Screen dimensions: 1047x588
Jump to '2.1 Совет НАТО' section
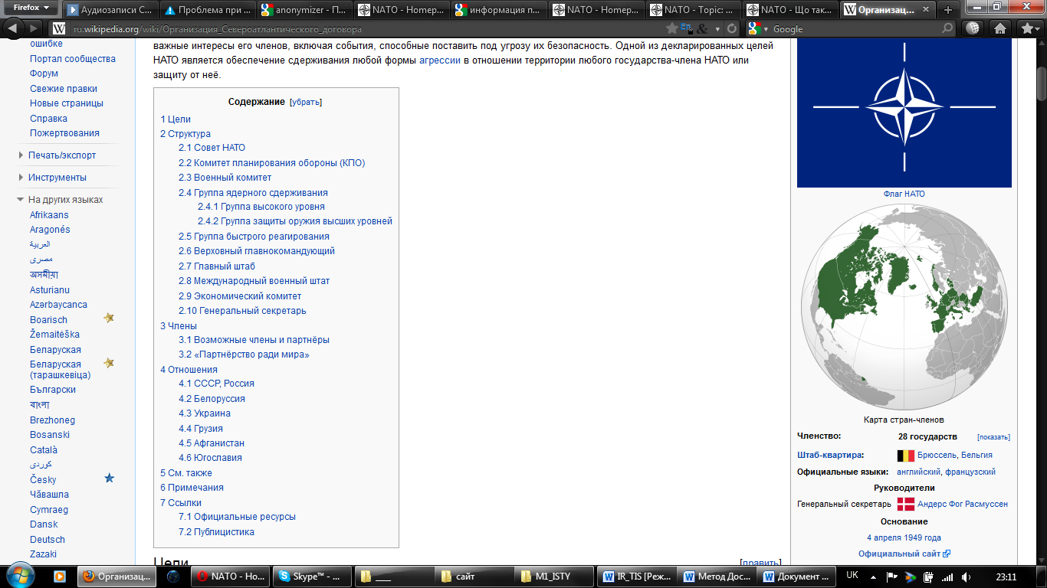212,148
